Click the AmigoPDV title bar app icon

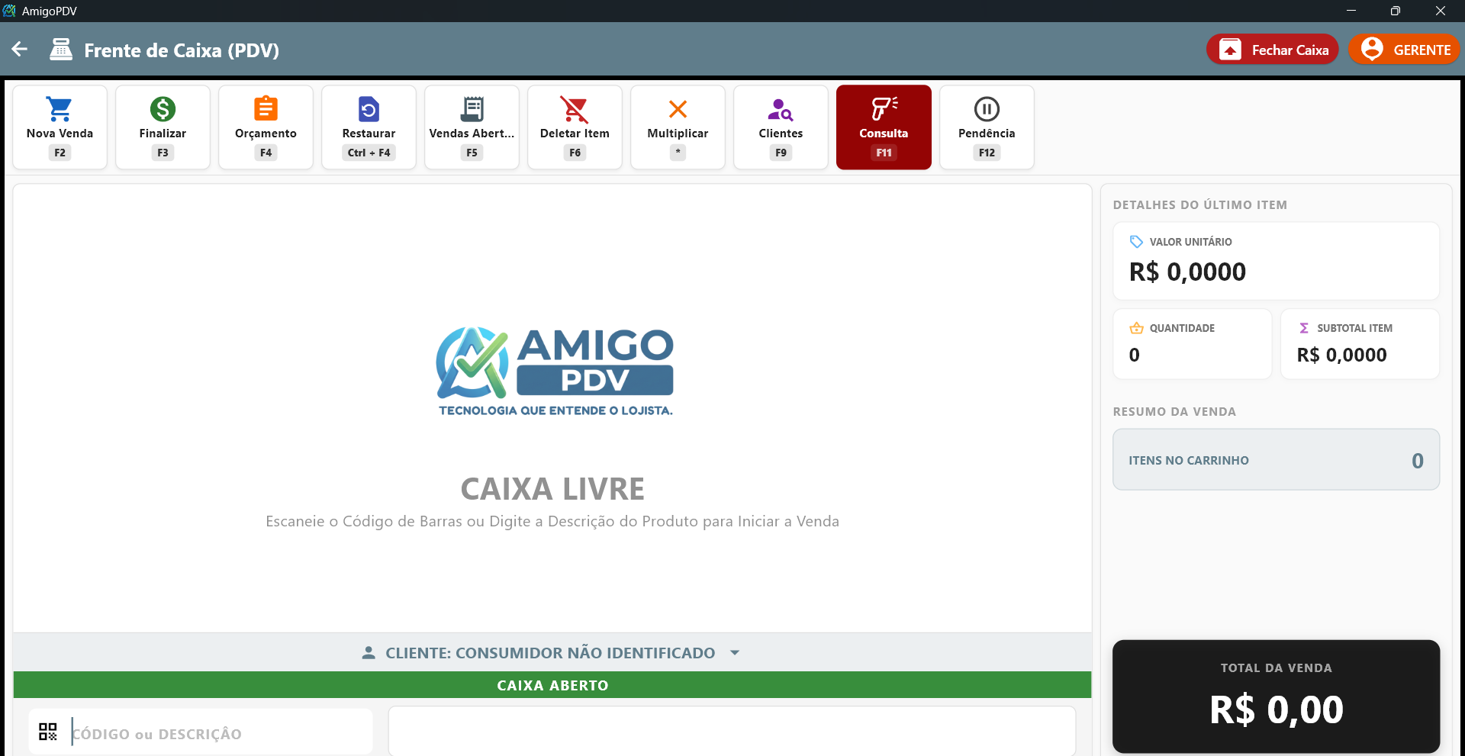point(9,11)
